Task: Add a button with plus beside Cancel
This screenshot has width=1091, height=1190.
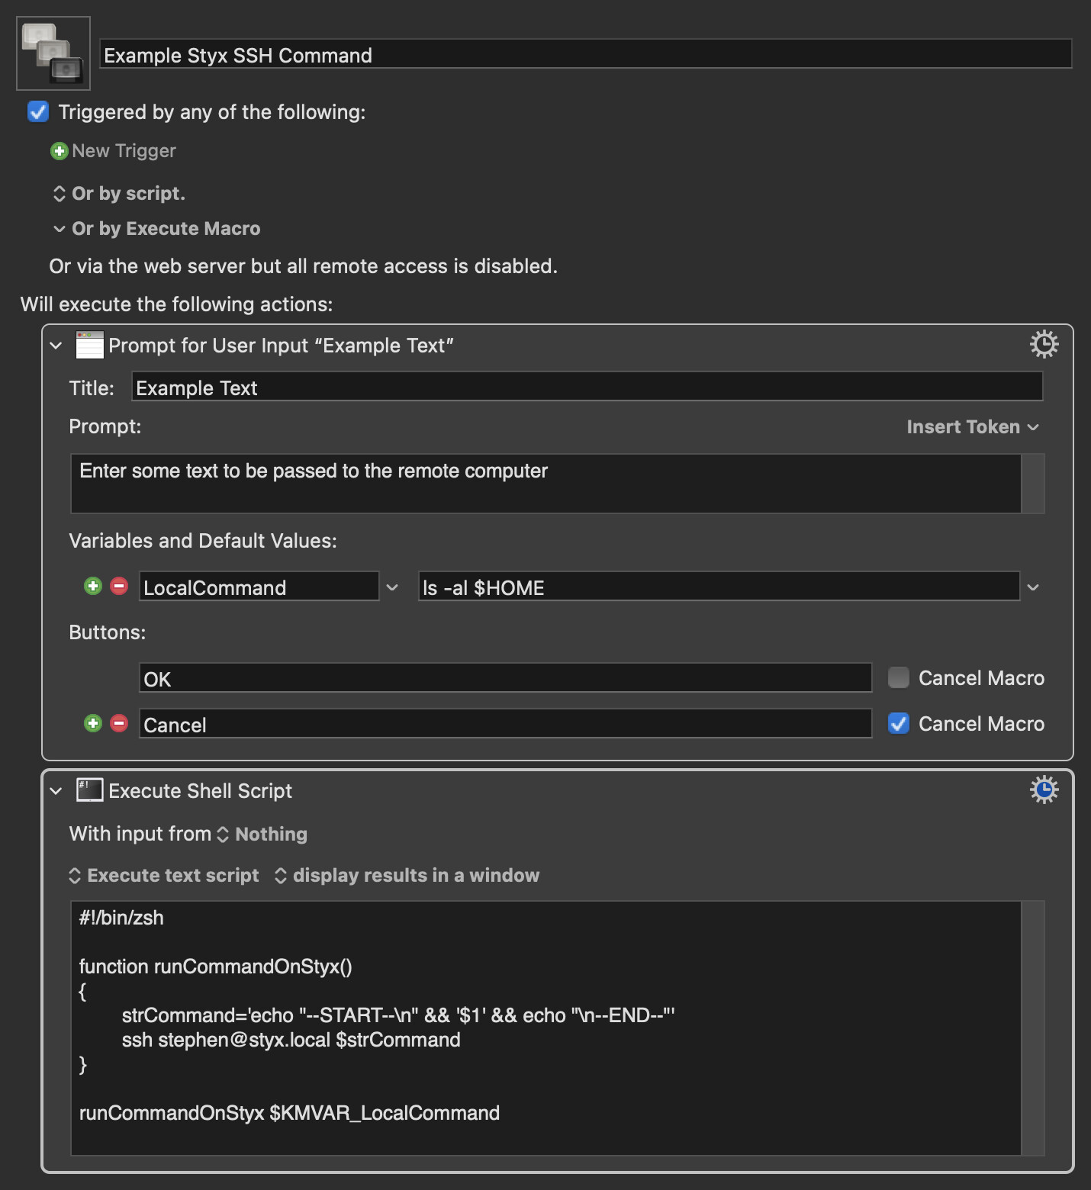Action: 93,723
